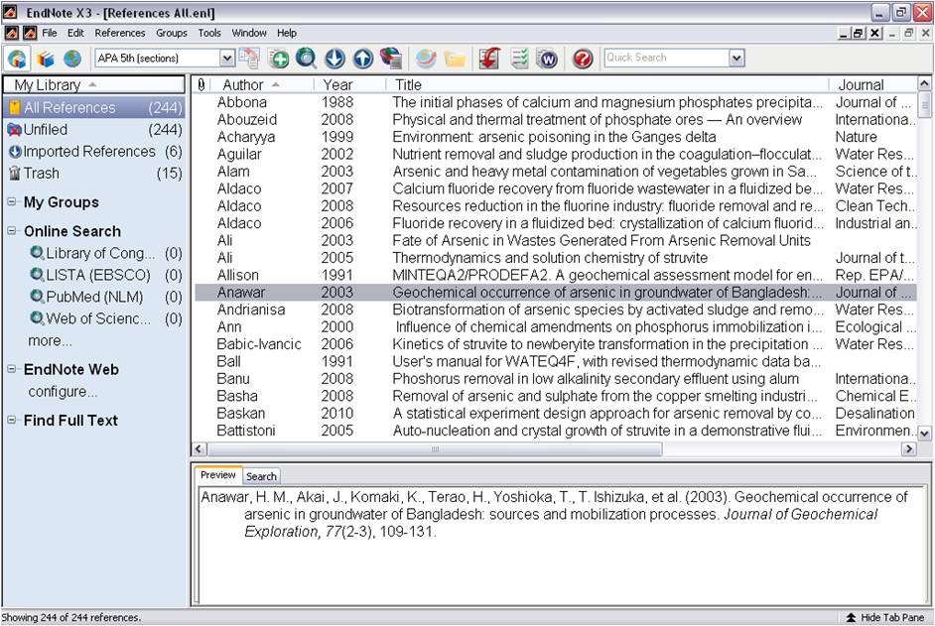Click Format Bibliography checklist icon
Viewport: 935px width, 626px height.
point(519,59)
